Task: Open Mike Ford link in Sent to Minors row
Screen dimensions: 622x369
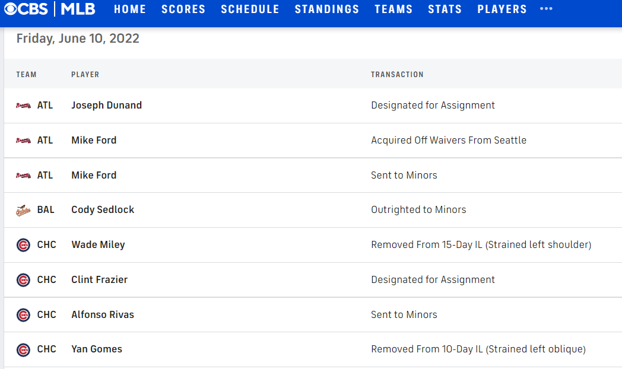Action: point(94,175)
